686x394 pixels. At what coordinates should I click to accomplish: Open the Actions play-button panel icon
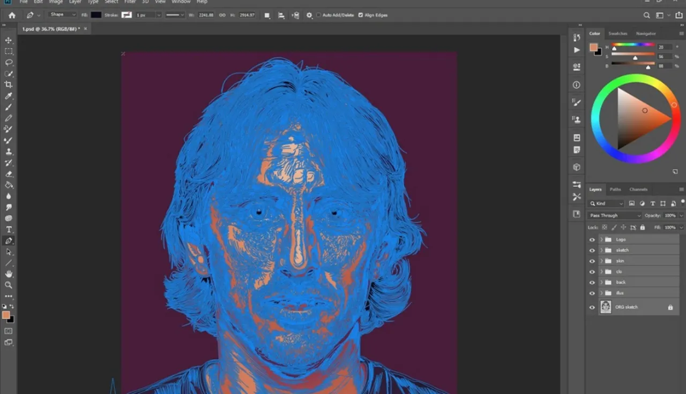tap(577, 50)
